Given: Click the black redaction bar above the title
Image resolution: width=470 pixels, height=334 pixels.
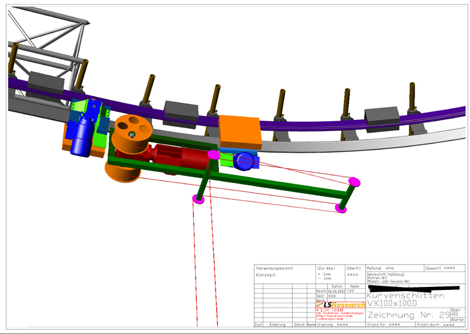Looking at the screenshot, I should pos(412,288).
